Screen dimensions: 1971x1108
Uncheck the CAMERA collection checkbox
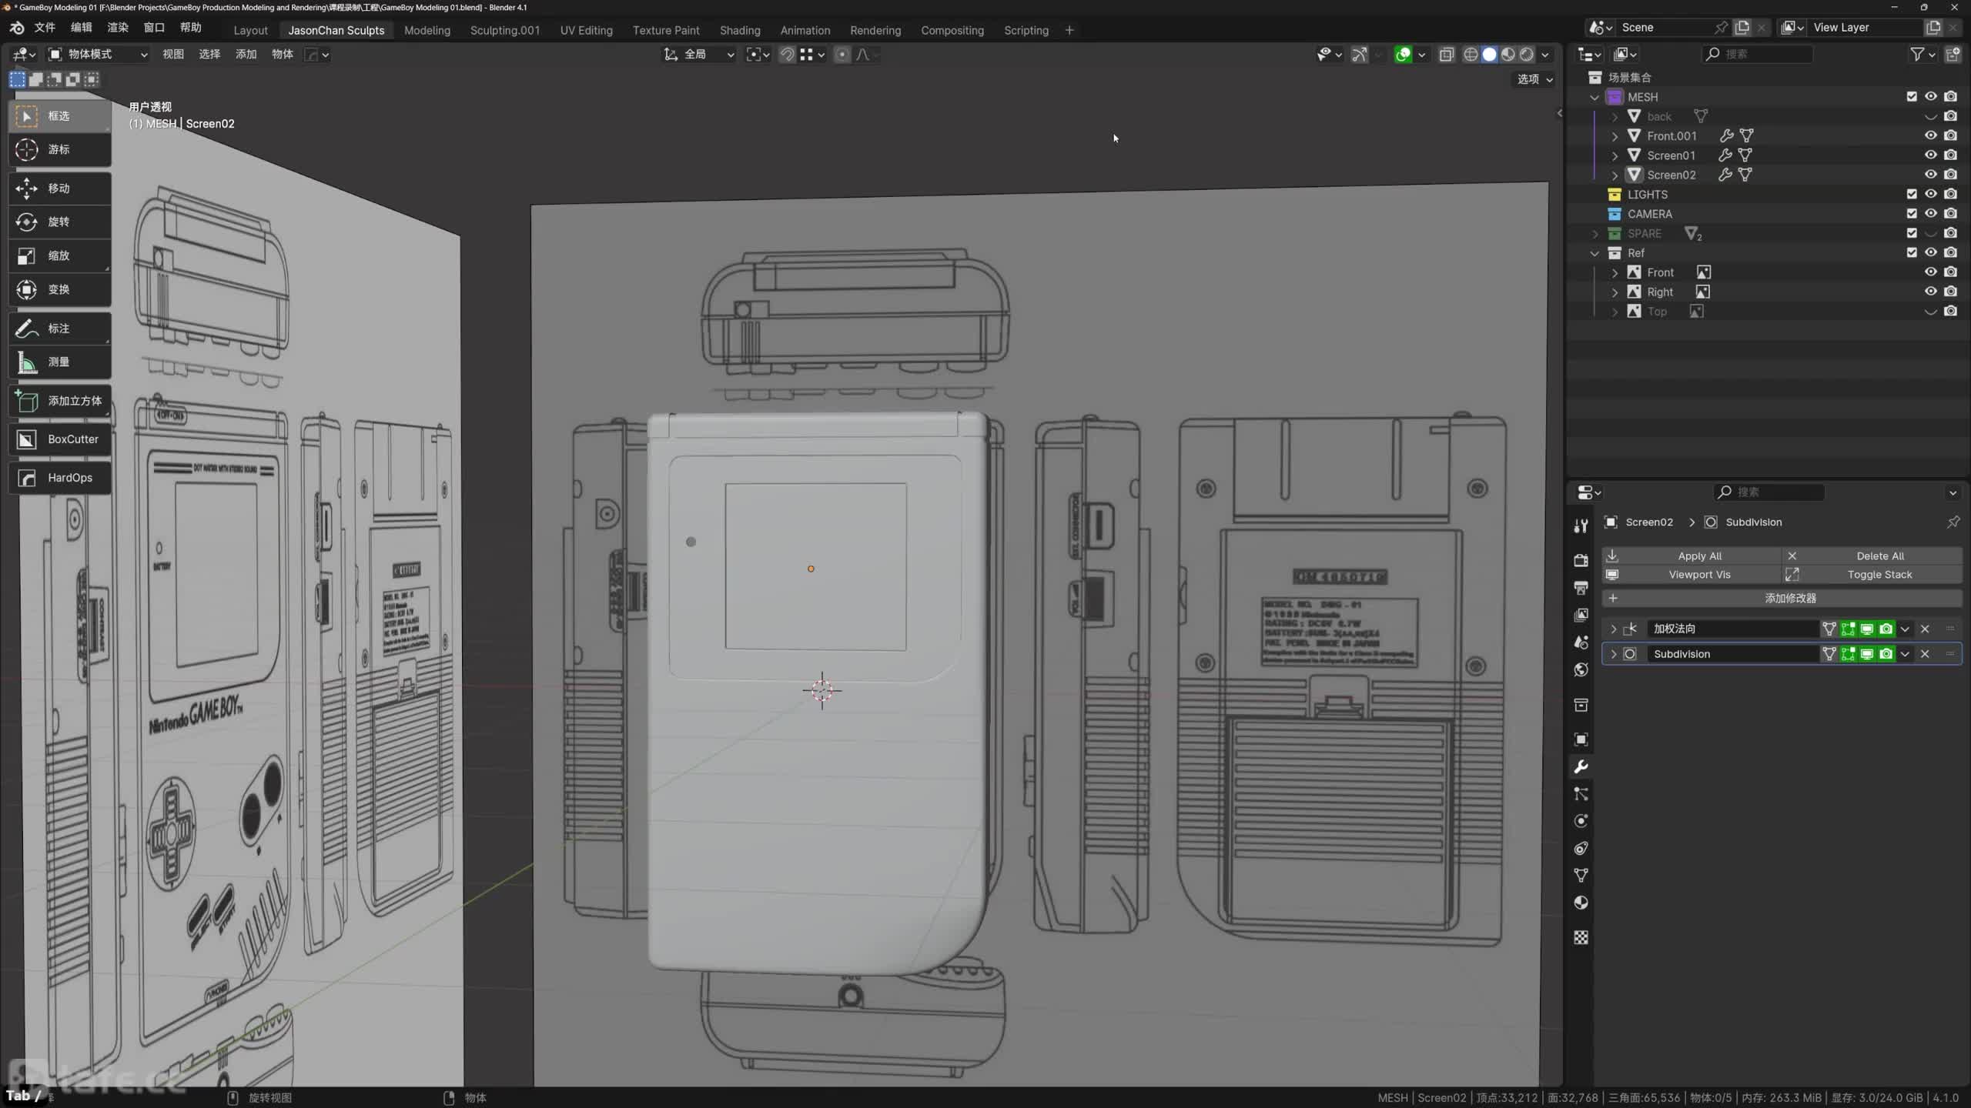click(x=1911, y=214)
